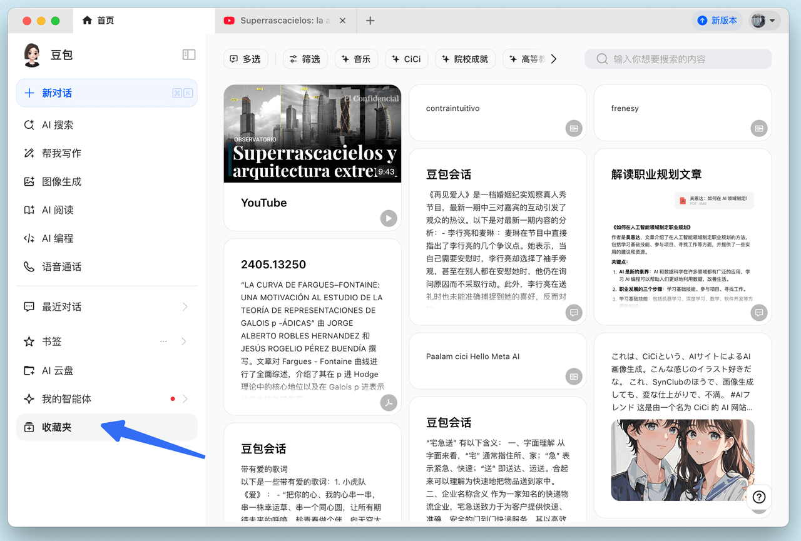Open 帮我写作 writing assistant

tap(61, 153)
